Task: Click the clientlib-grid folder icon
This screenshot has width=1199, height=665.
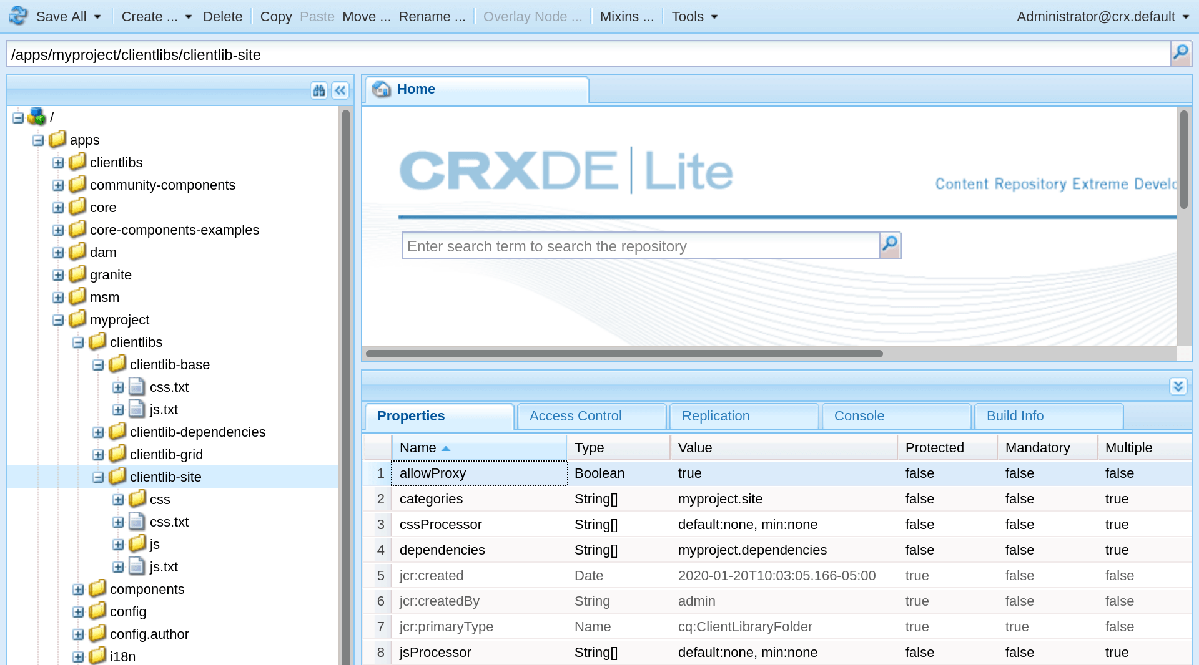Action: tap(117, 454)
